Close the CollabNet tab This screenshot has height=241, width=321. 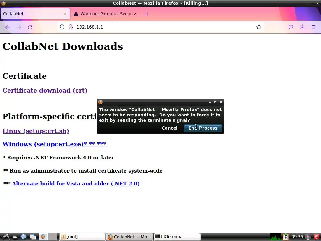pyautogui.click(x=65, y=14)
